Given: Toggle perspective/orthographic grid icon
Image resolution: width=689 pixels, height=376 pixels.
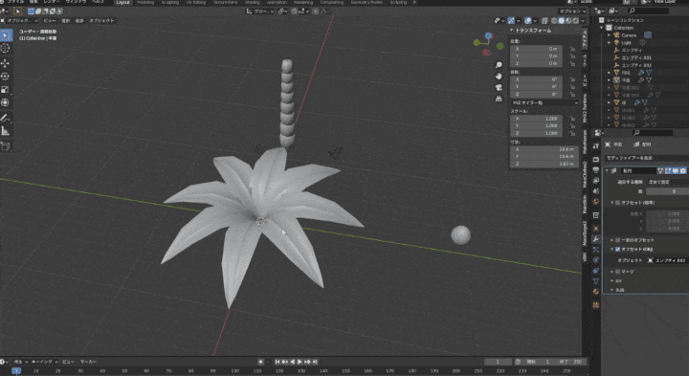Looking at the screenshot, I should 499,99.
